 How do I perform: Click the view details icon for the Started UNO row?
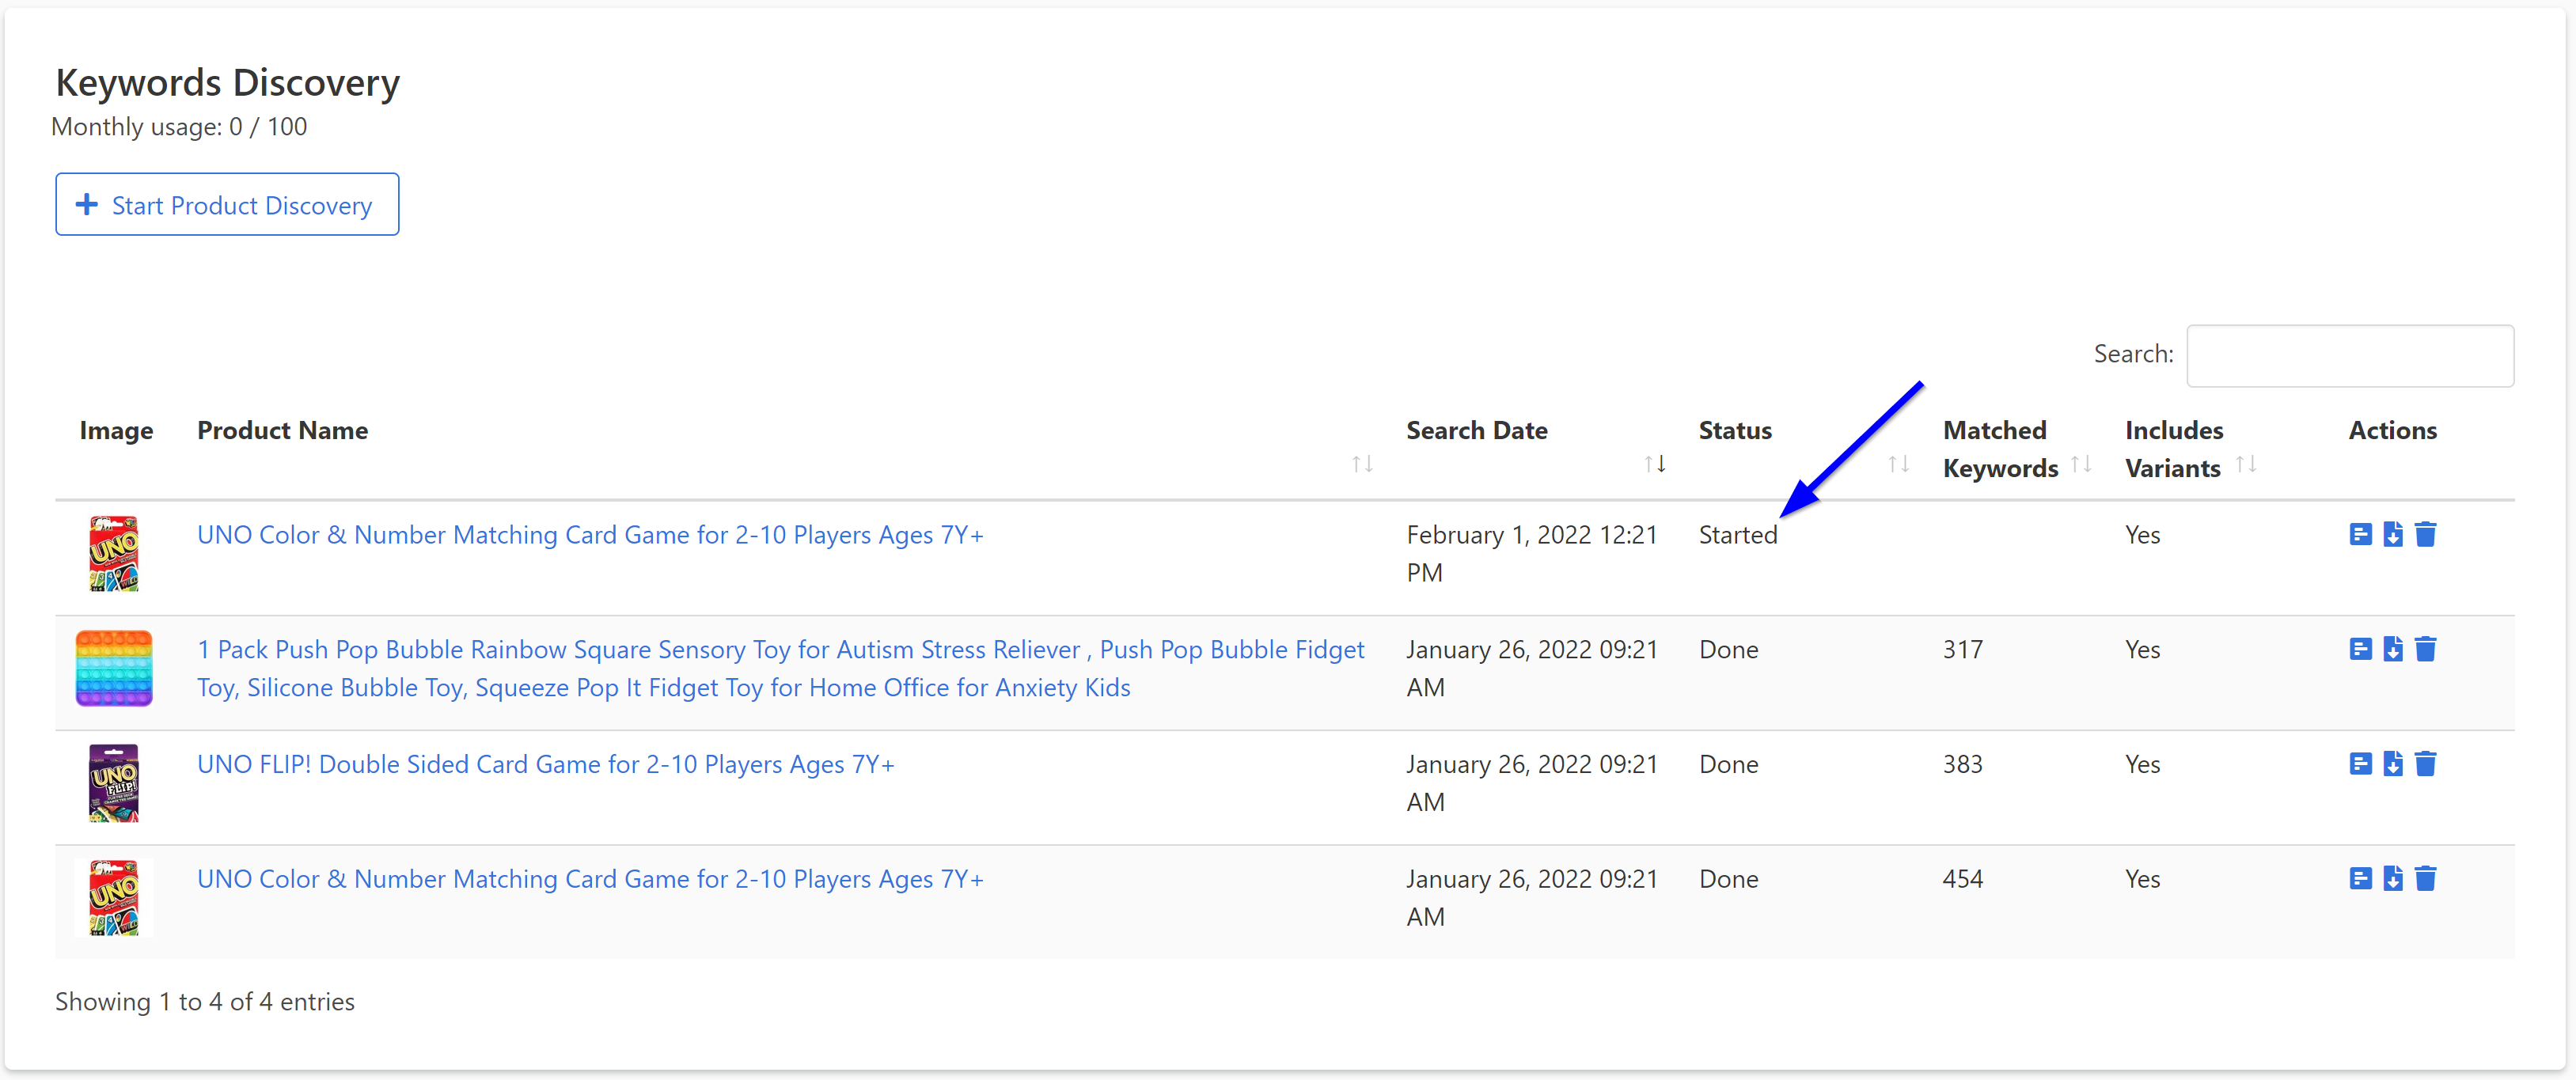2360,535
